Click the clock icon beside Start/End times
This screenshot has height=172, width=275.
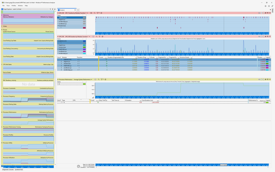[78, 166]
